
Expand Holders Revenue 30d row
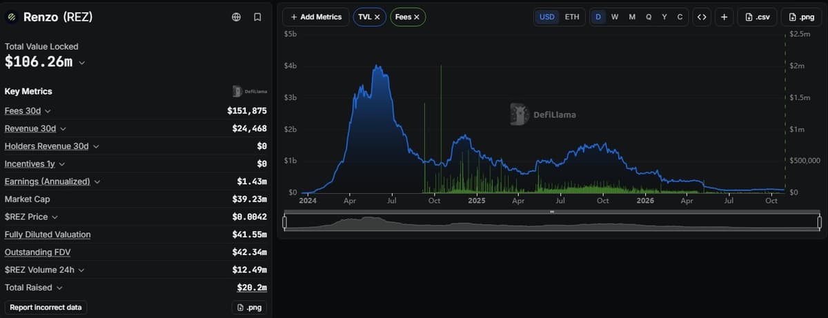96,146
